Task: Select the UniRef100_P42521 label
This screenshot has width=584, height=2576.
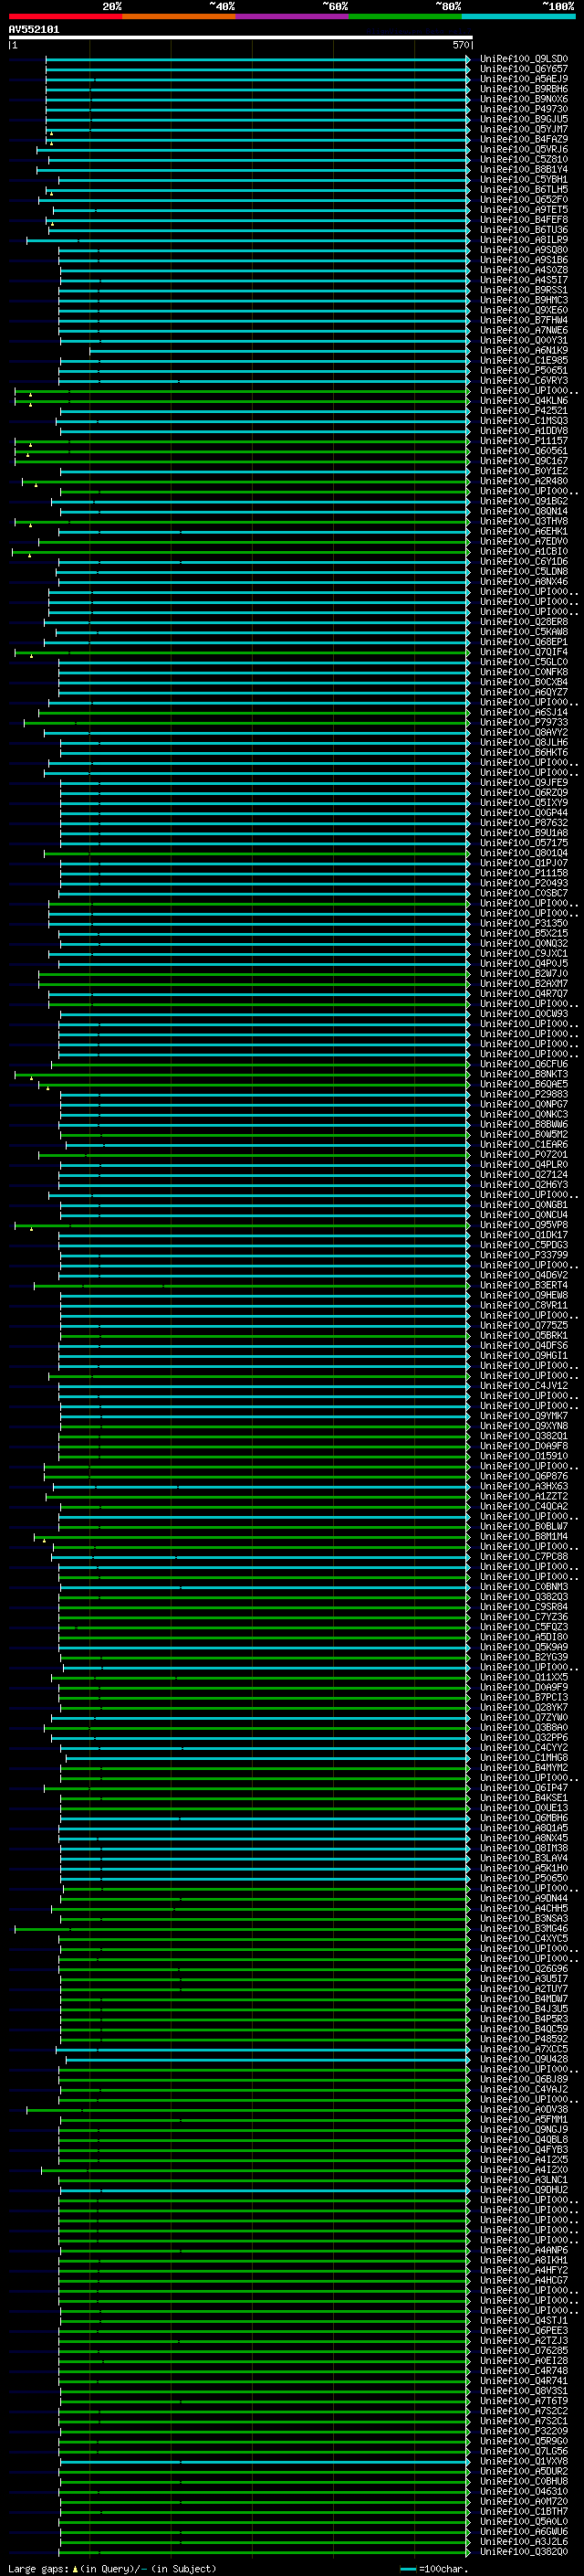Action: pos(523,410)
